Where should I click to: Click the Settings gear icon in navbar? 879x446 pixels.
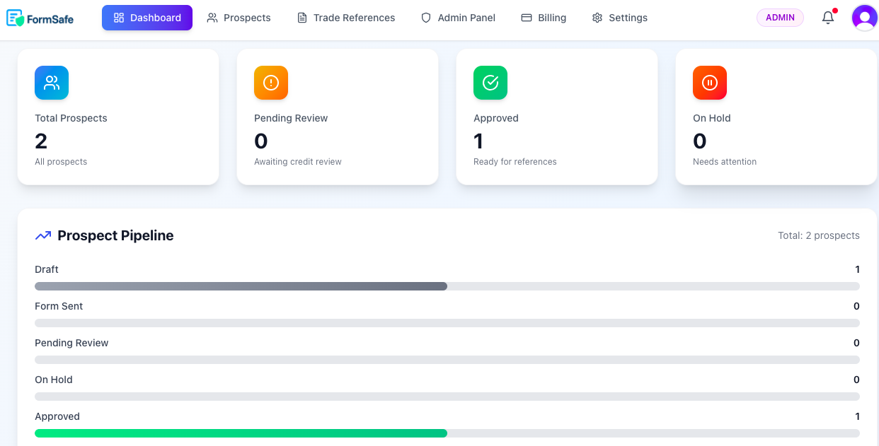coord(597,18)
